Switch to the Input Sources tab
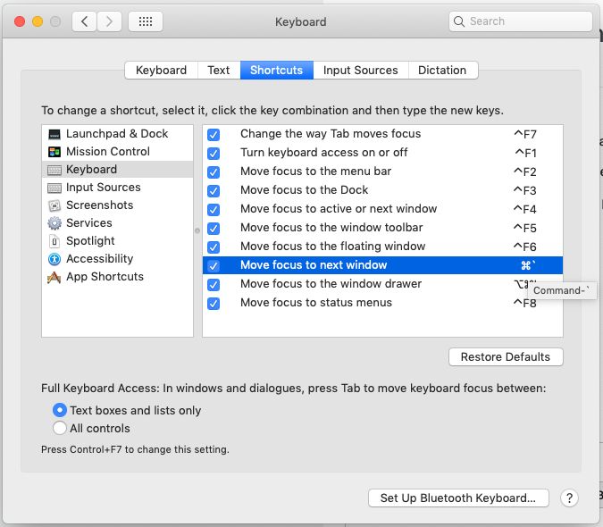Screen dimensions: 603x527 click(360, 70)
